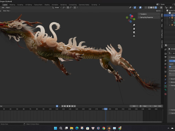Toggle proportional editing button
Image resolution: width=175 pixels, height=131 pixels.
point(75,8)
